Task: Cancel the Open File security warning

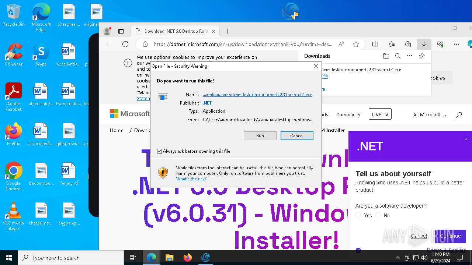Action: click(297, 136)
